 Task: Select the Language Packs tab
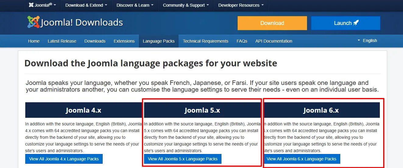[159, 41]
